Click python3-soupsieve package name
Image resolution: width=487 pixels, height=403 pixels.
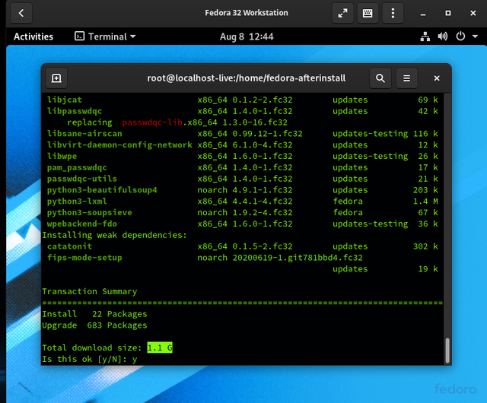[90, 212]
